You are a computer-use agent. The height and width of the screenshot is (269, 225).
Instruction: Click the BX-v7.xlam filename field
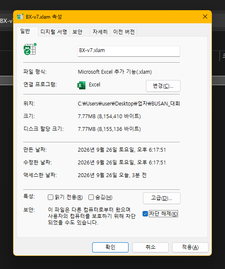[129, 51]
